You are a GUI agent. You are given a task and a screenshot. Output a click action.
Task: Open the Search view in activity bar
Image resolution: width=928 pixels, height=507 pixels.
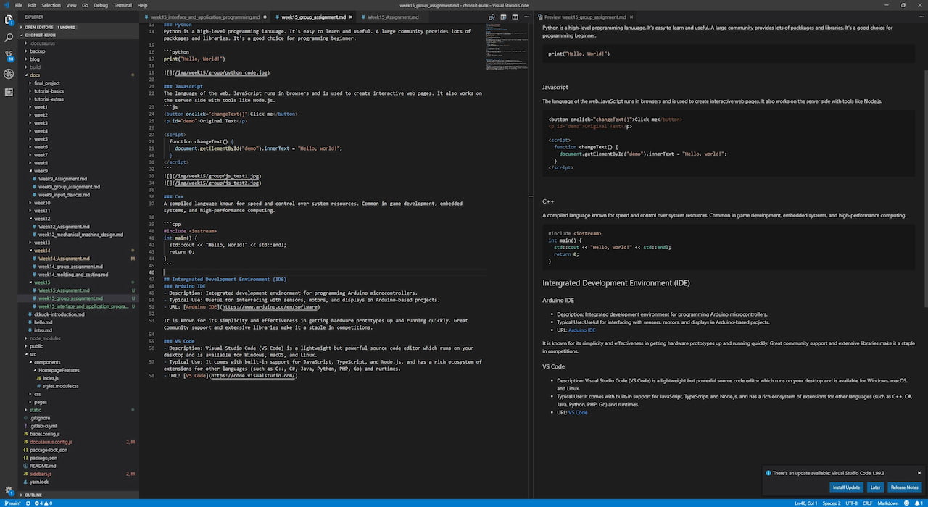coord(9,36)
